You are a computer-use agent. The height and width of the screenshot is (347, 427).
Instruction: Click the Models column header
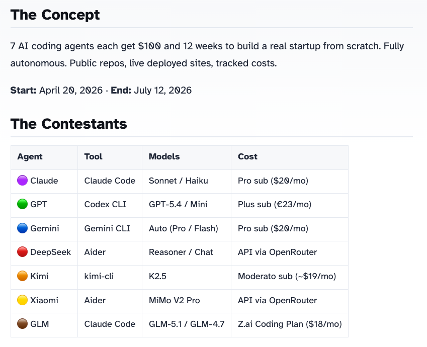[164, 156]
